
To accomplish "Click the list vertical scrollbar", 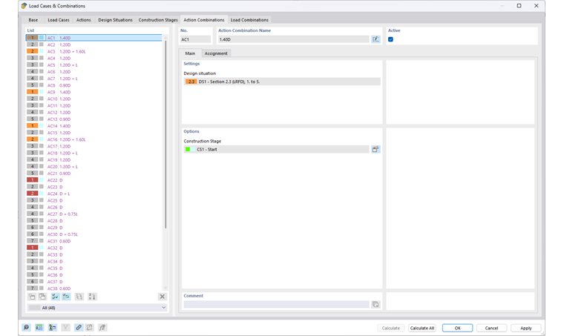I will 165,135.
